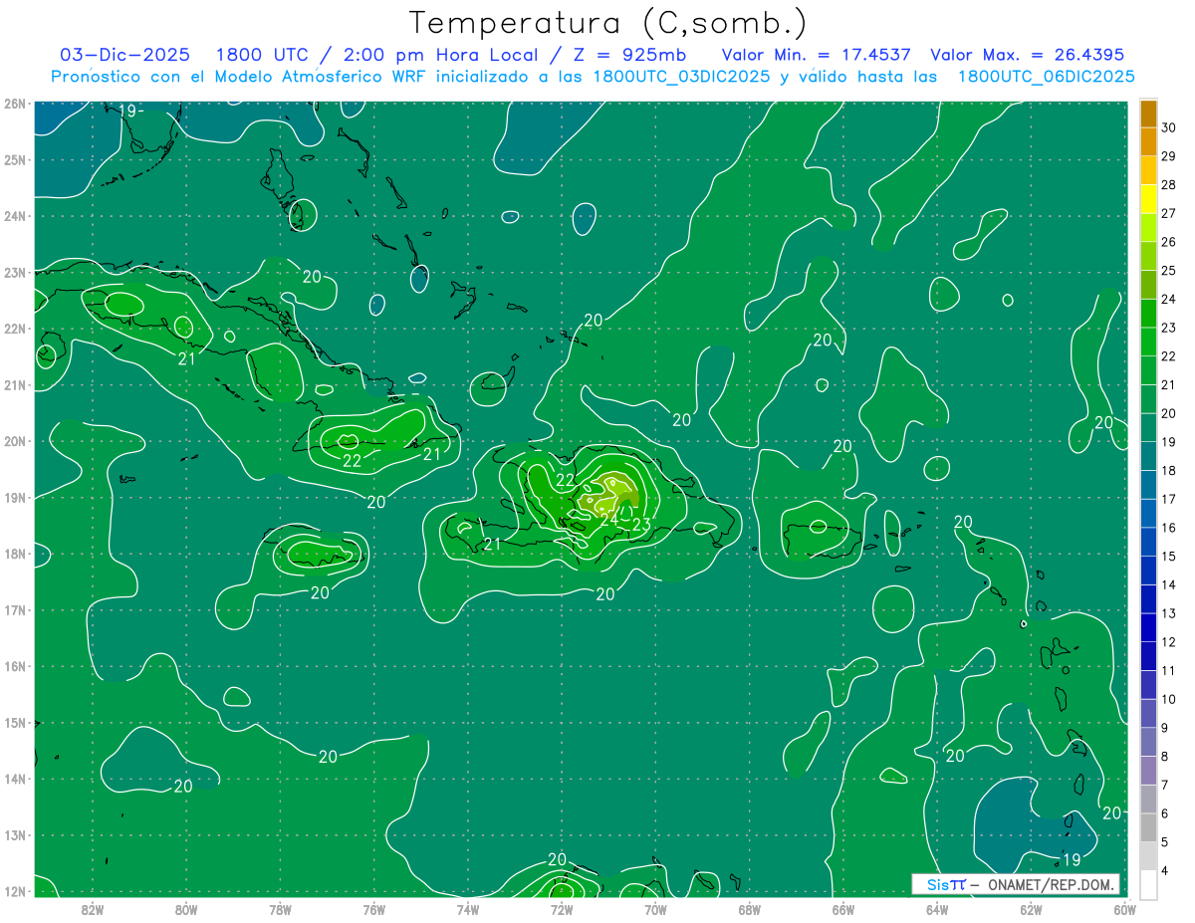Click the "24" contour label over Hispaniola
Screen dimensions: 1195x923
[x=609, y=520]
